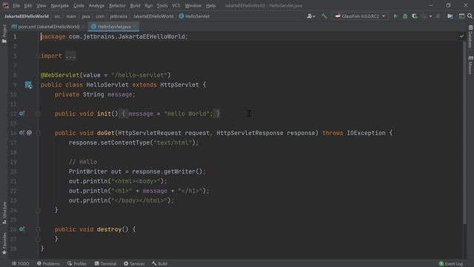Collapse the doGet method fold
Viewport: 474px width, 267px height.
point(38,133)
